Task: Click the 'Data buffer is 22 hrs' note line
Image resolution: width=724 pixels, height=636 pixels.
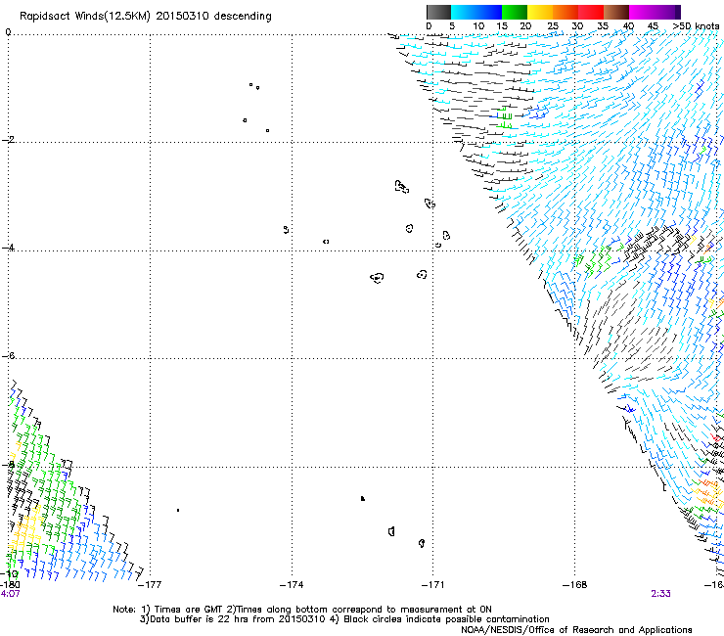Action: coord(344,619)
